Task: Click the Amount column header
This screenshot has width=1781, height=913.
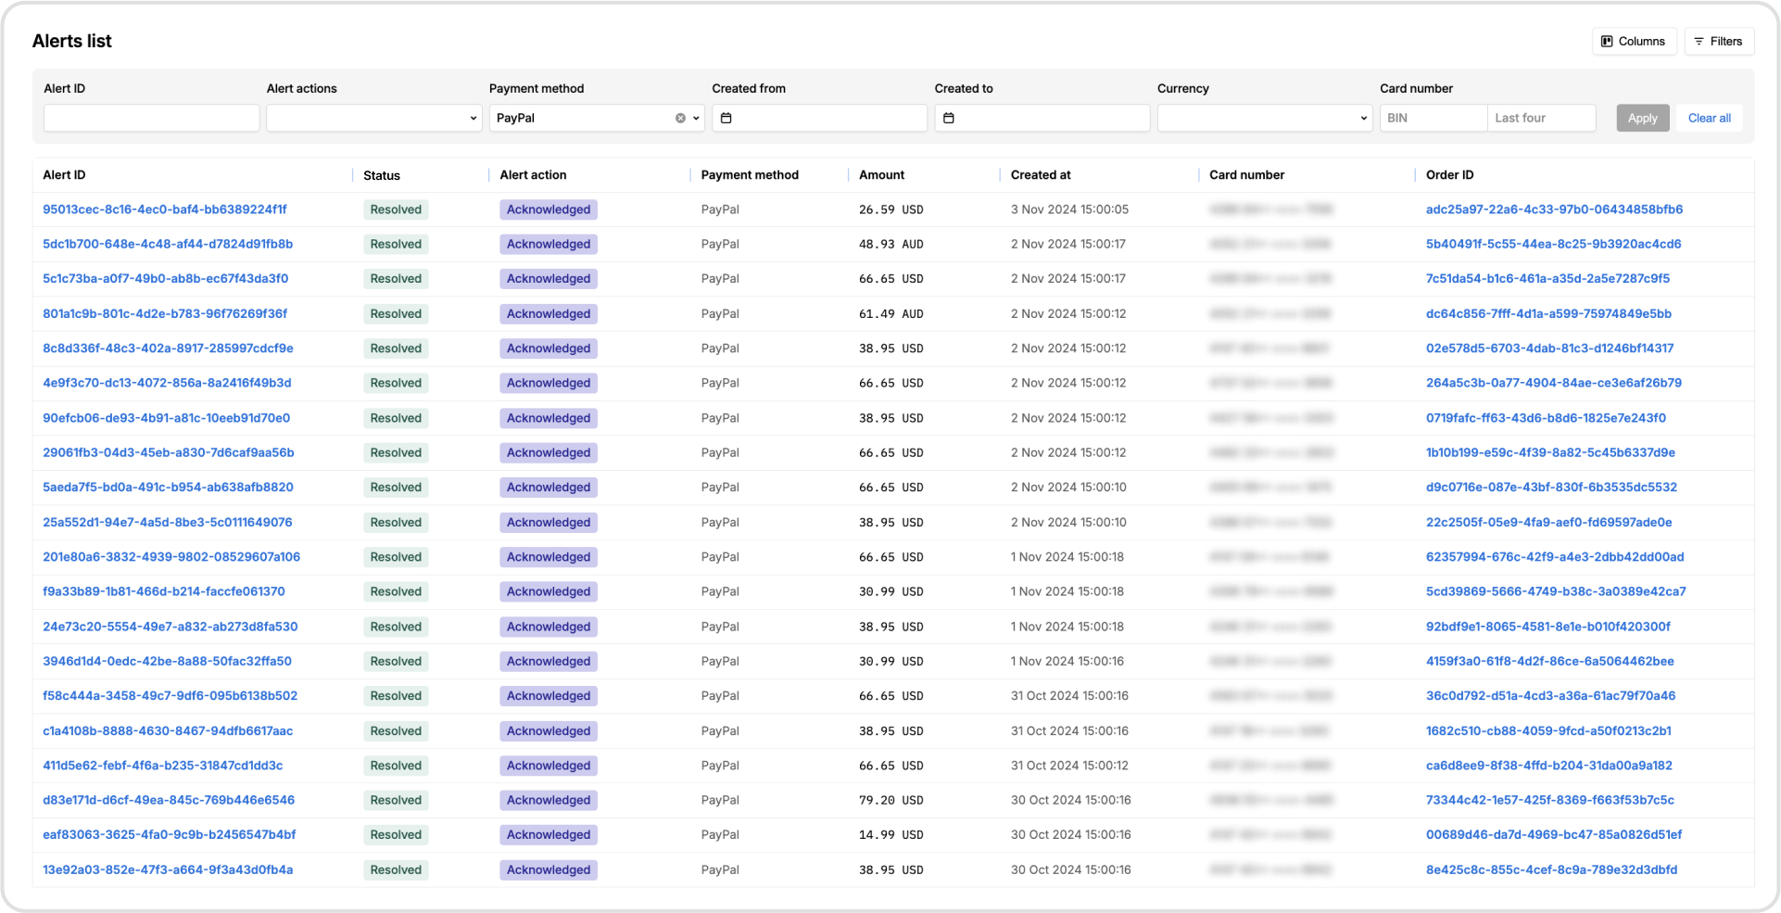Action: 880,174
